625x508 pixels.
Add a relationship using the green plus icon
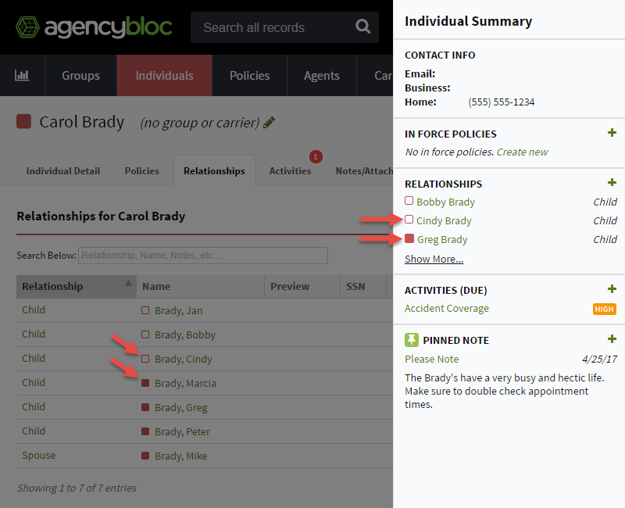[x=613, y=182]
